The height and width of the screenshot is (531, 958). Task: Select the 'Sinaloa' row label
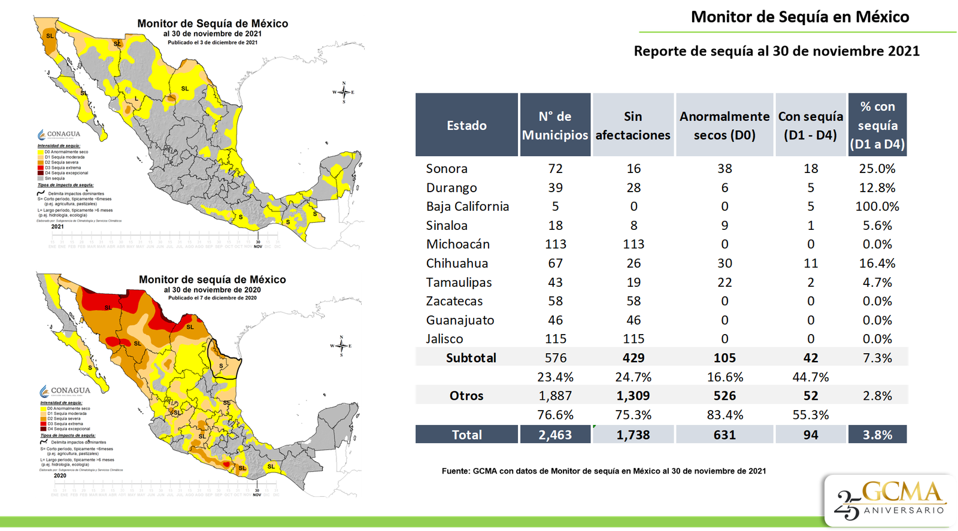point(447,226)
